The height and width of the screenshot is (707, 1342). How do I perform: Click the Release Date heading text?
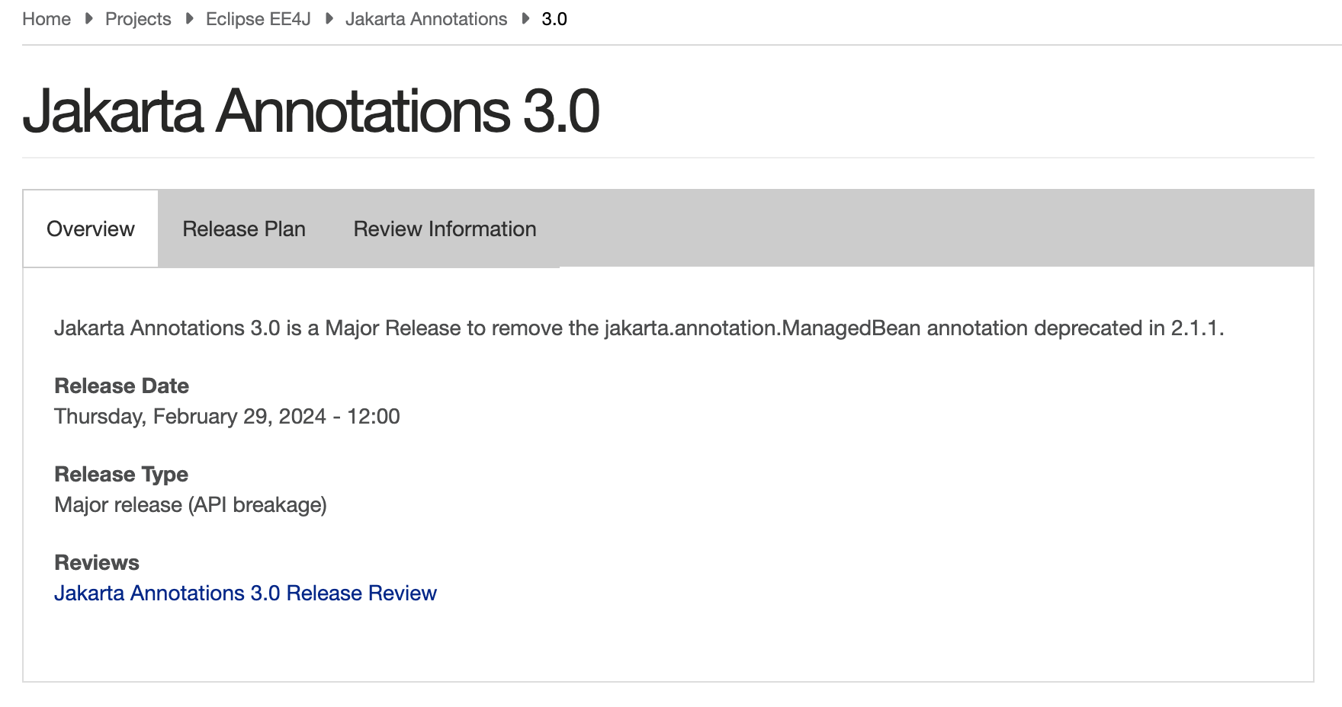(121, 385)
